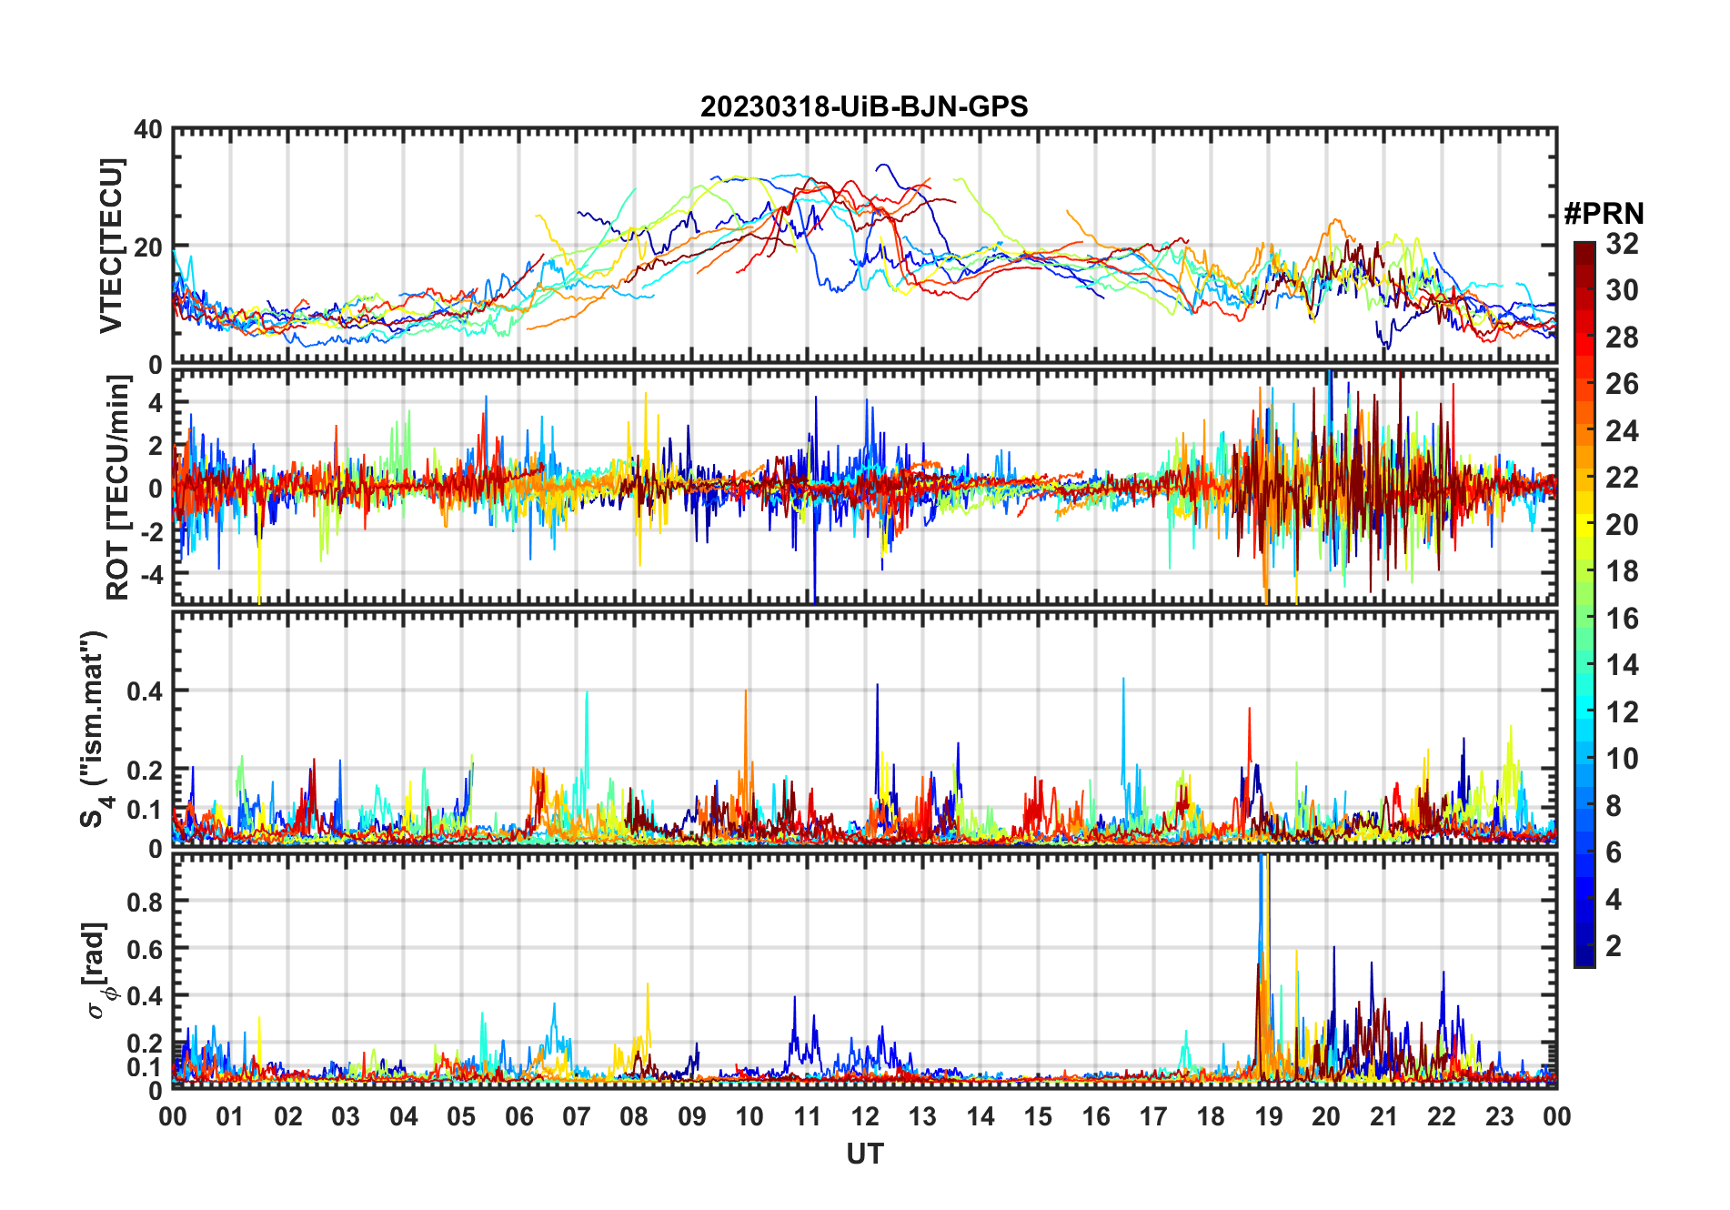Click the #PRN colorbar title
The image size is (1730, 1210).
point(1604,214)
